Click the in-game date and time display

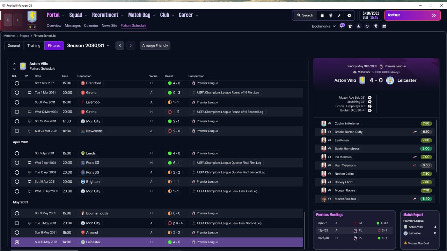tap(370, 15)
